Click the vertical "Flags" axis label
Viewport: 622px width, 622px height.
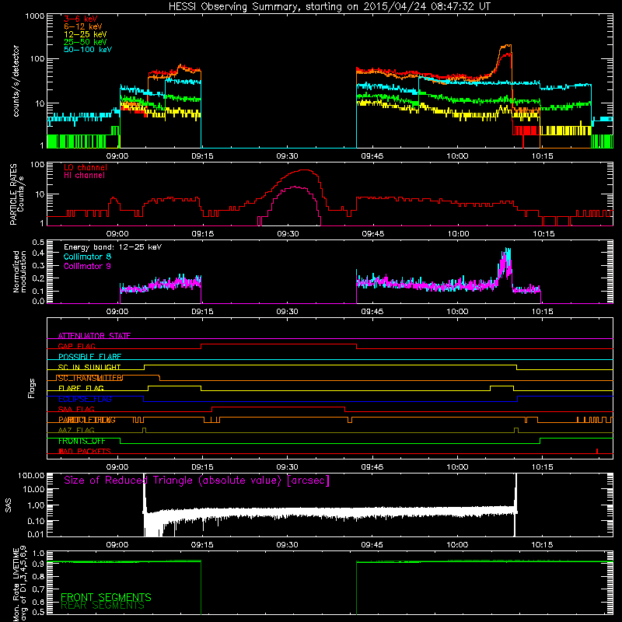coord(32,389)
